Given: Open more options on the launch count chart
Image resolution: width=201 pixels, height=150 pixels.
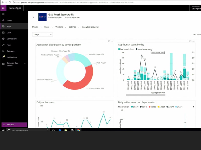Looking at the screenshot, I should (193, 41).
